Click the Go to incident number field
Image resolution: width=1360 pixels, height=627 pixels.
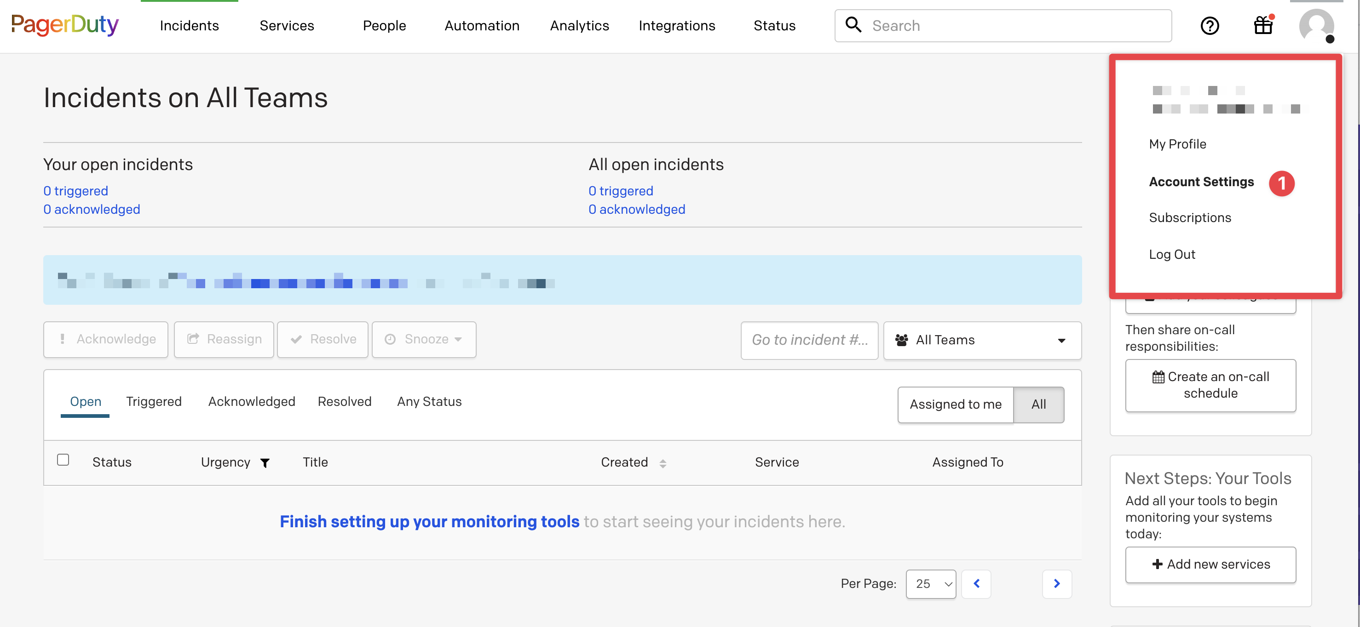click(809, 340)
